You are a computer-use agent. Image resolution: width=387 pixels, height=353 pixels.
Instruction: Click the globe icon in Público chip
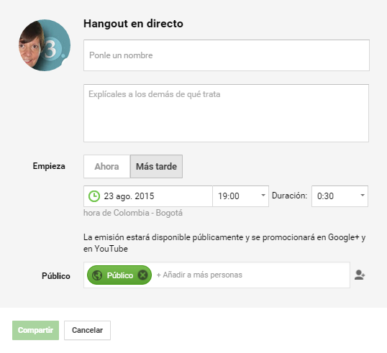(x=97, y=275)
